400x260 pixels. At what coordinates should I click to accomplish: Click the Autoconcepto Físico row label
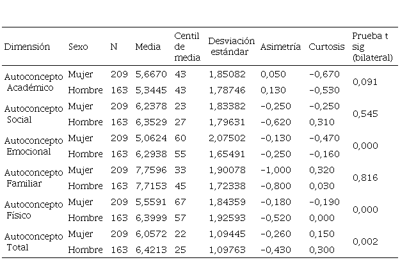[33, 210]
